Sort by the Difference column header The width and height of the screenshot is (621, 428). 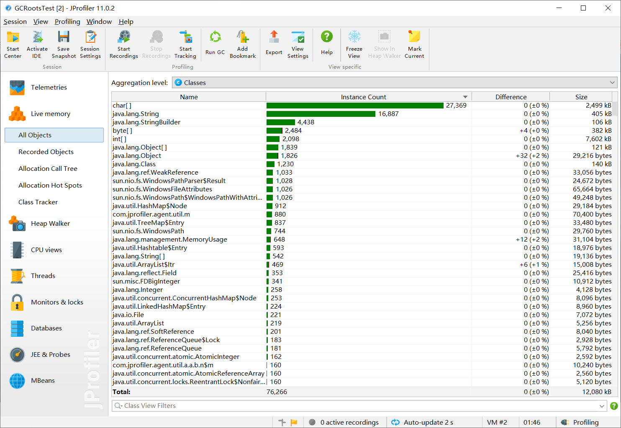511,97
